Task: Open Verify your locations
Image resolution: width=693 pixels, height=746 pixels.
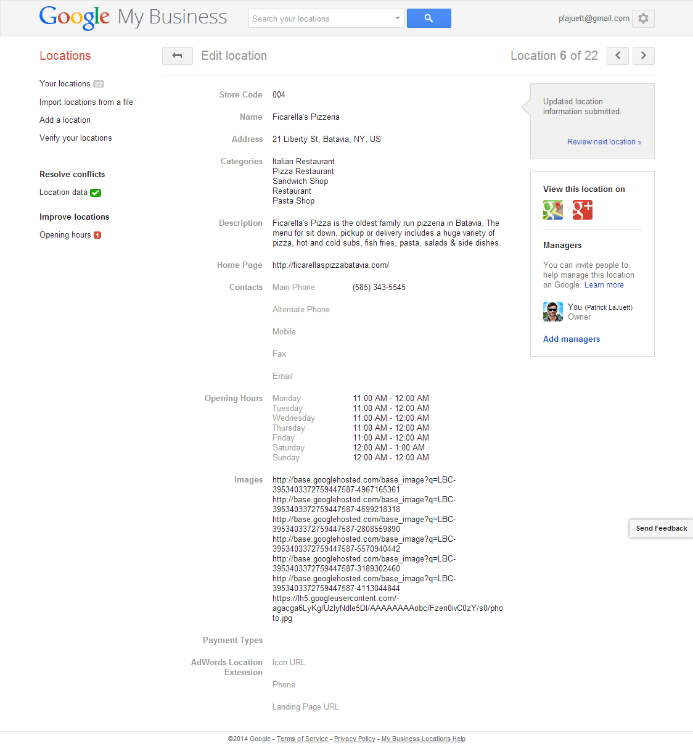Action: [x=76, y=138]
